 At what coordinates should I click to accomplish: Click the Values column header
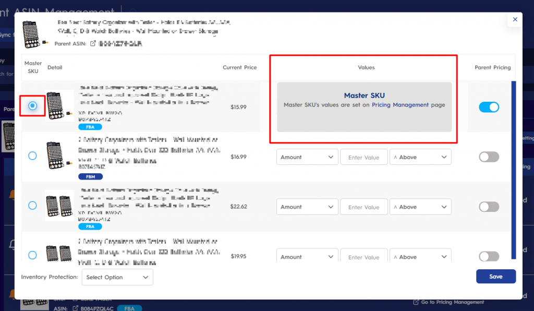point(366,67)
